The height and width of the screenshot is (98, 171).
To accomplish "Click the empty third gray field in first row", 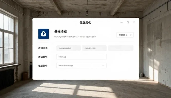I will [x=121, y=48].
